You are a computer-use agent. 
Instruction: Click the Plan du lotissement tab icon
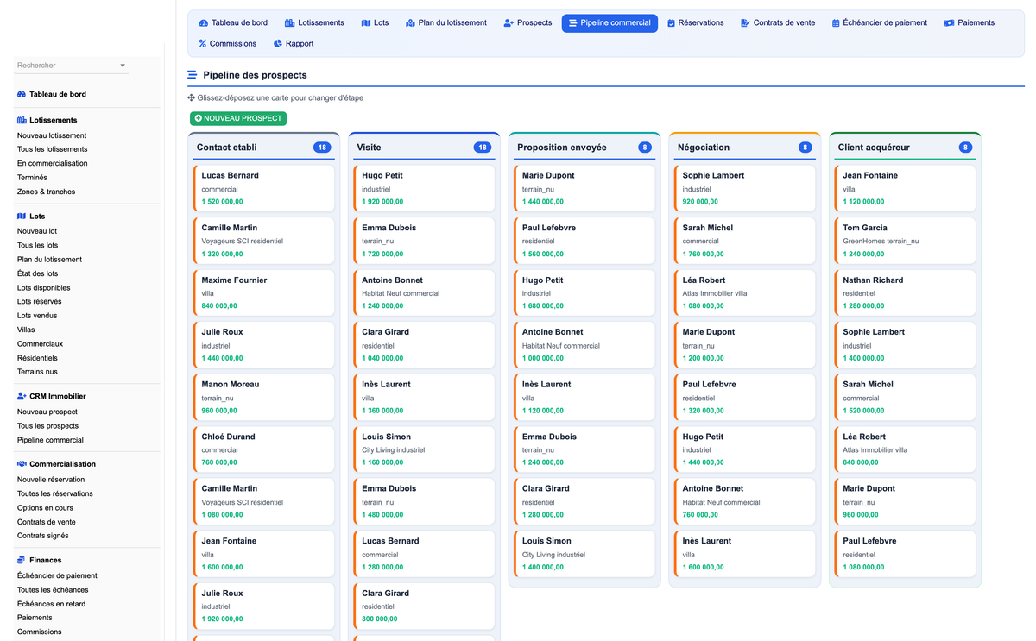tap(410, 23)
